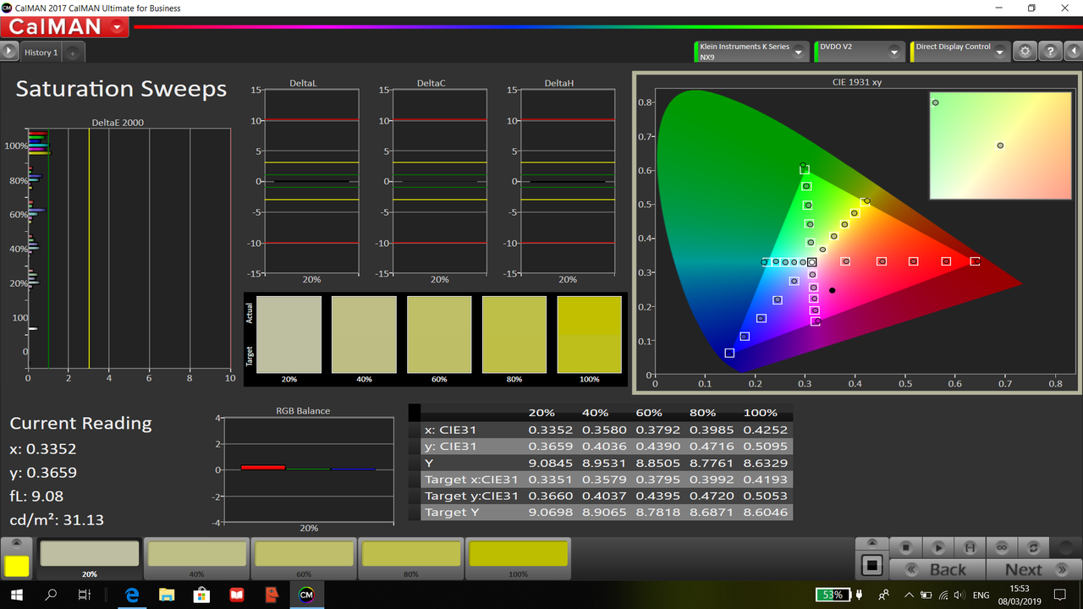Launch Microsoft Edge from the taskbar
This screenshot has height=609, width=1083.
point(132,595)
